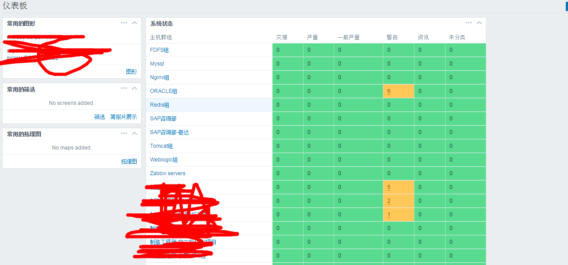Collapse the 常用的拓扑图 widget
The width and height of the screenshot is (568, 265).
[134, 133]
